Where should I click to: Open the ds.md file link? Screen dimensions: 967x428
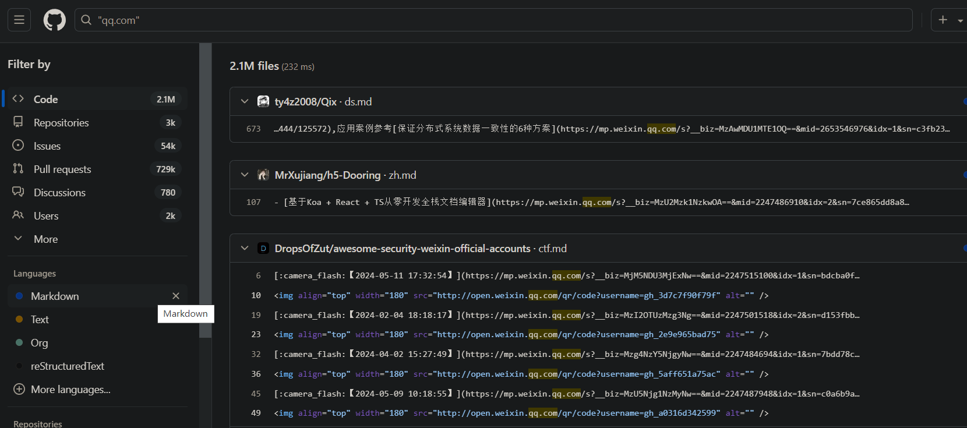[x=358, y=102]
